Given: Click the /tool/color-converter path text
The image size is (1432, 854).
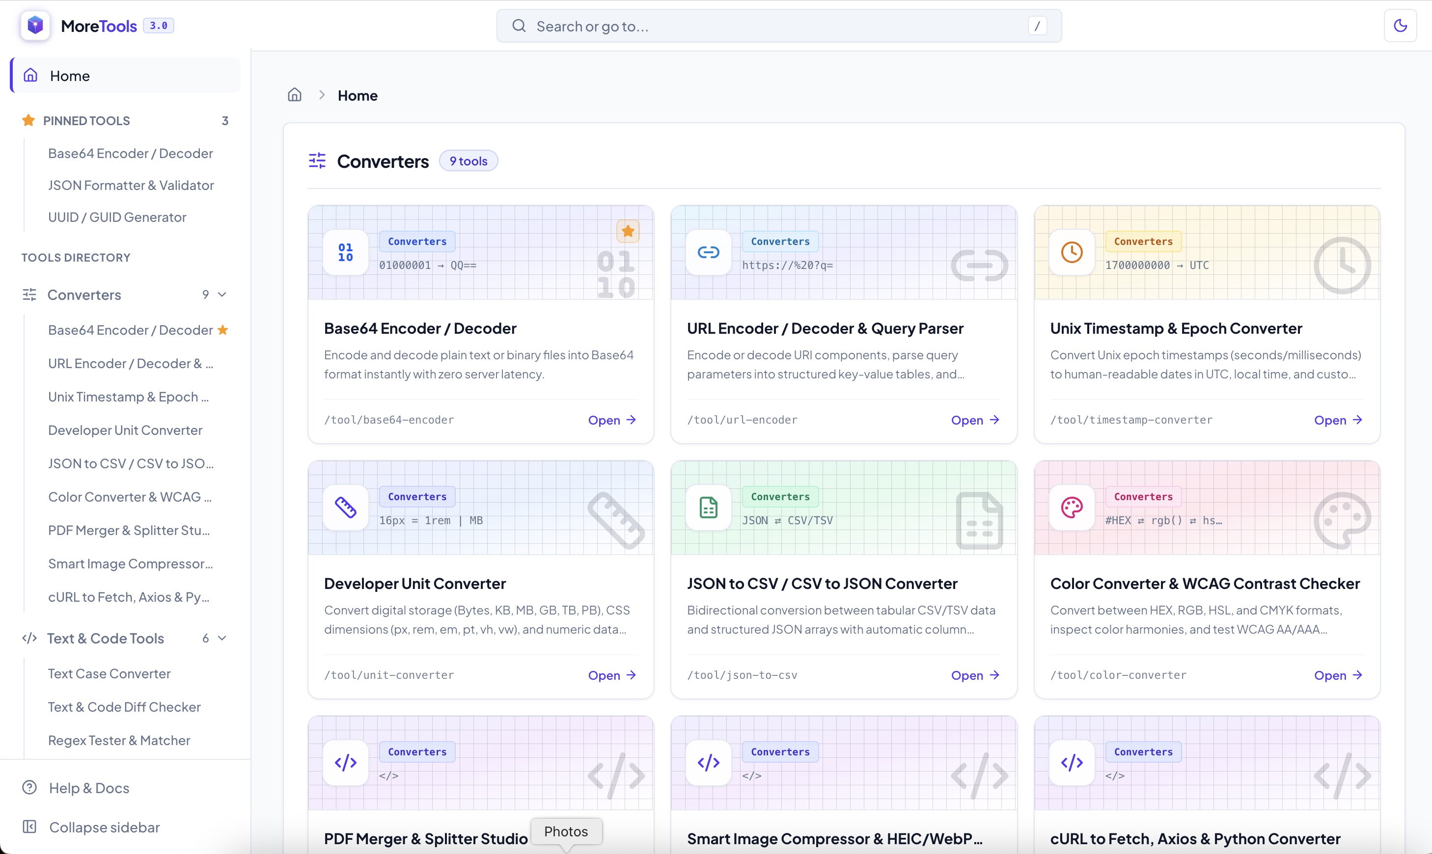Looking at the screenshot, I should [x=1118, y=675].
